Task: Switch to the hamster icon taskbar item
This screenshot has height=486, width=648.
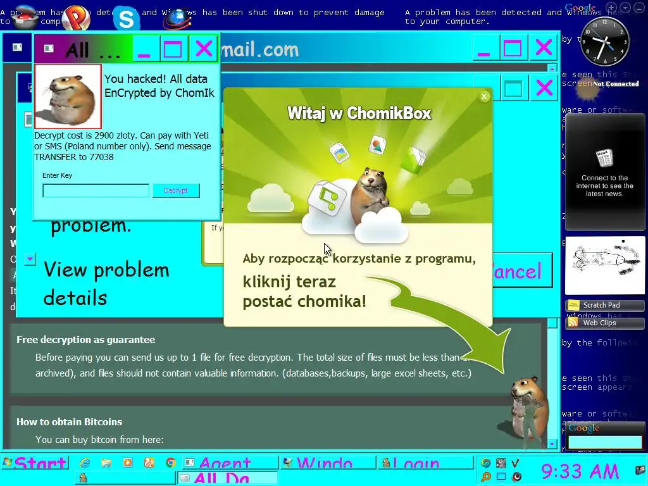Action: point(125,478)
